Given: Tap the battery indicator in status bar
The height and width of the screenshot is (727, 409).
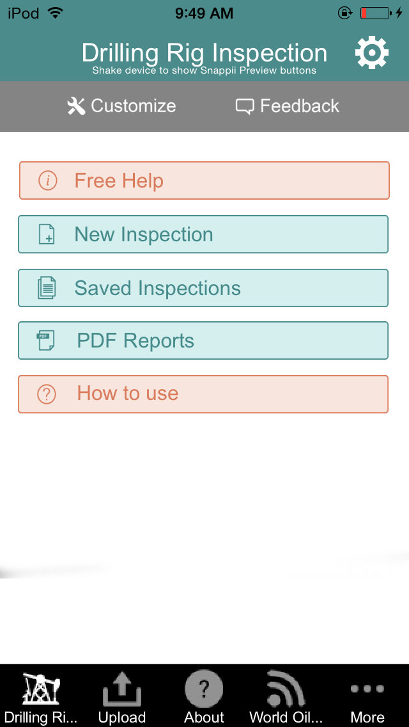Looking at the screenshot, I should click(x=376, y=13).
